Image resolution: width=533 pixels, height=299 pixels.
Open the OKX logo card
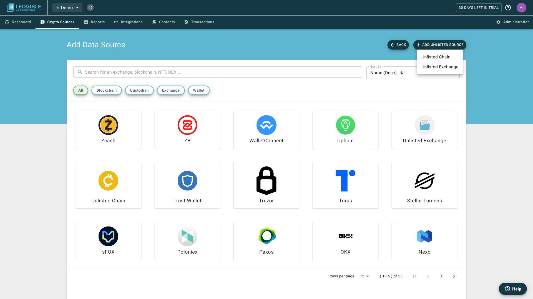pyautogui.click(x=345, y=241)
